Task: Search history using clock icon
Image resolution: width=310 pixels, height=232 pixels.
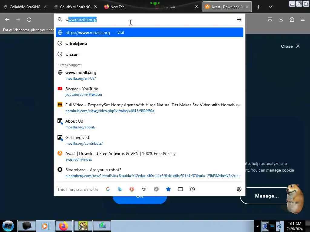Action: [x=192, y=189]
